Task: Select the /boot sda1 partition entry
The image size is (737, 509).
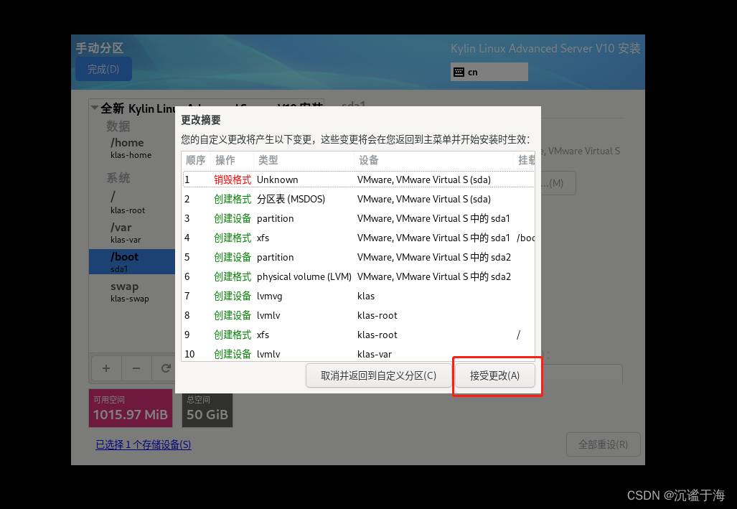Action: coord(131,262)
